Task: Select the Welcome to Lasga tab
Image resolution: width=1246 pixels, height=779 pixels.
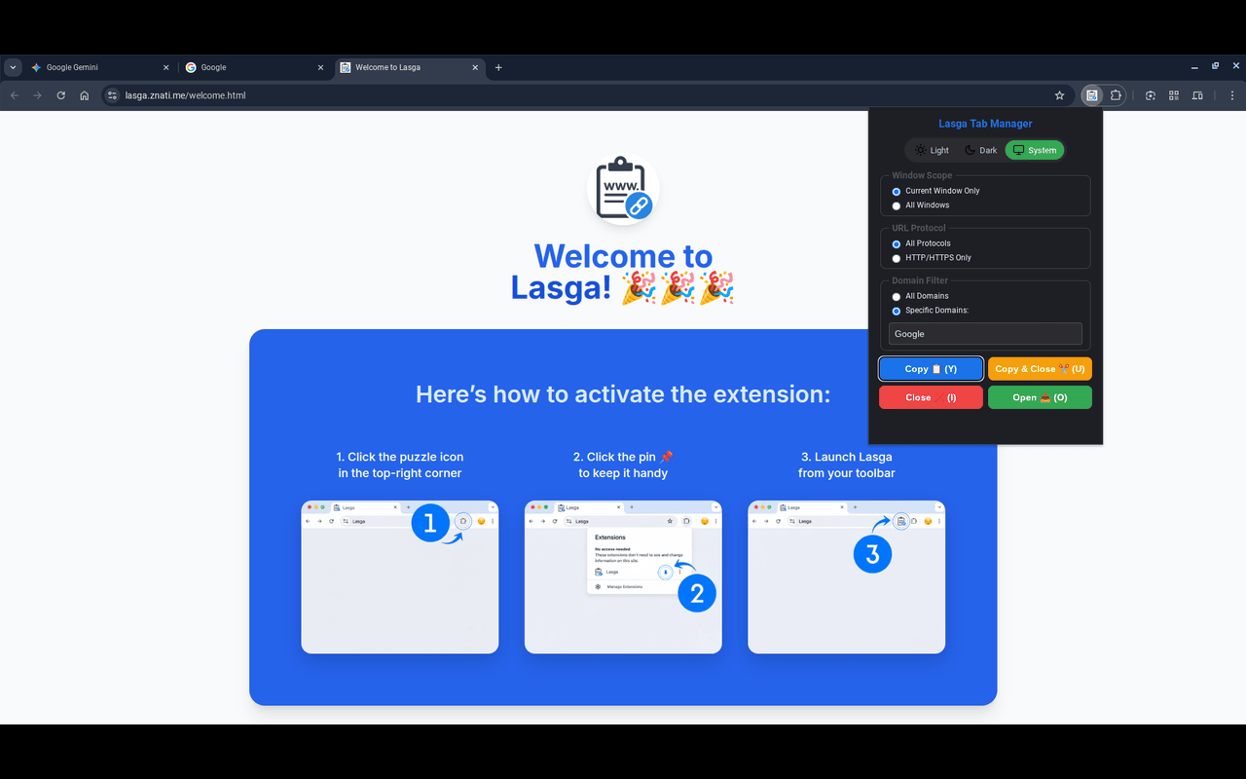Action: (x=410, y=67)
